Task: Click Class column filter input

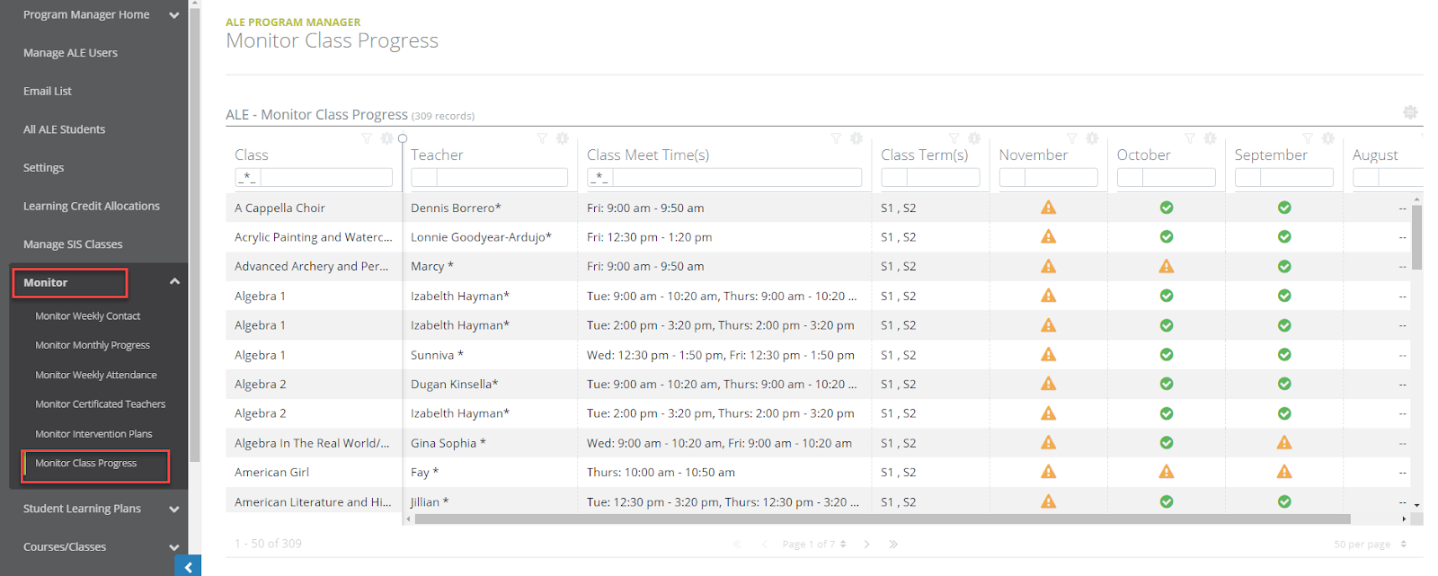Action: [326, 178]
